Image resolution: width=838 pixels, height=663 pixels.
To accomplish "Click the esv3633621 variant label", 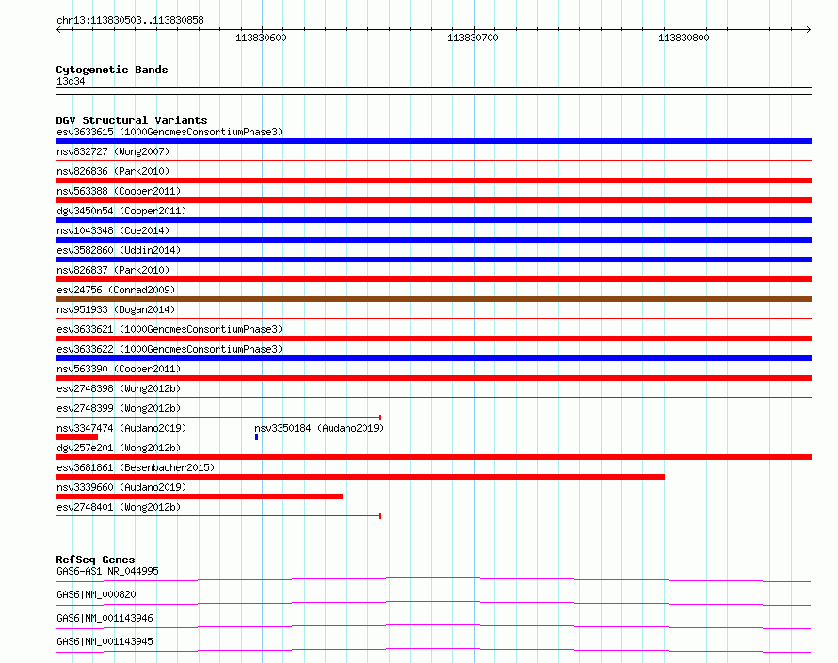I will pos(169,329).
